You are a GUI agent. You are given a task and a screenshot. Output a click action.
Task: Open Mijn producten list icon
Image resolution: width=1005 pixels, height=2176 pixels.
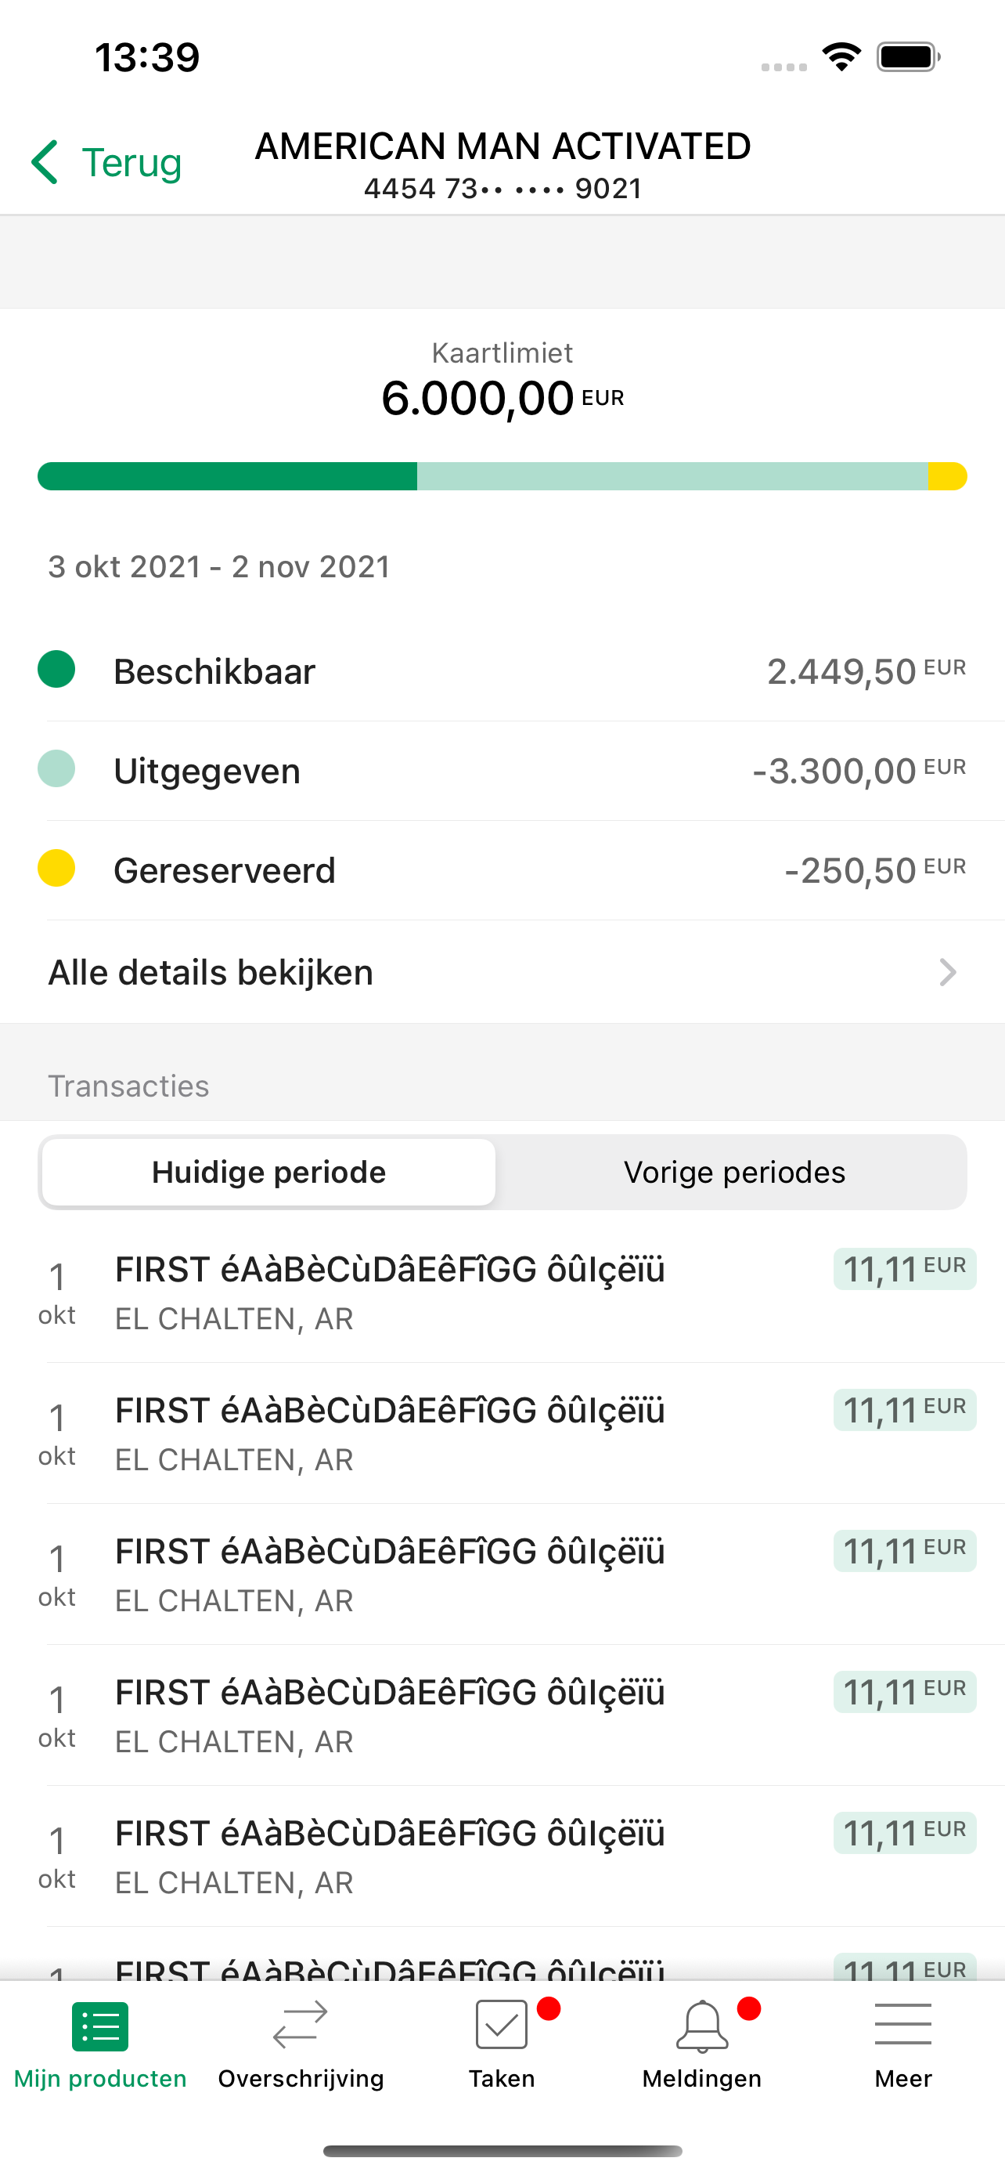[x=100, y=2026]
